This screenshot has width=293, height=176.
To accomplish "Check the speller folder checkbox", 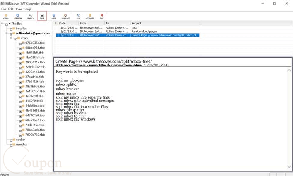I will pos(11,140).
